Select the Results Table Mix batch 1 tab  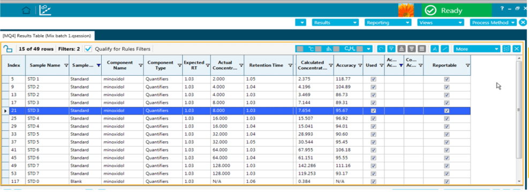48,35
